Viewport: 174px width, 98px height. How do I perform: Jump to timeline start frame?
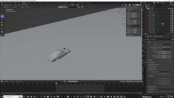point(69,81)
